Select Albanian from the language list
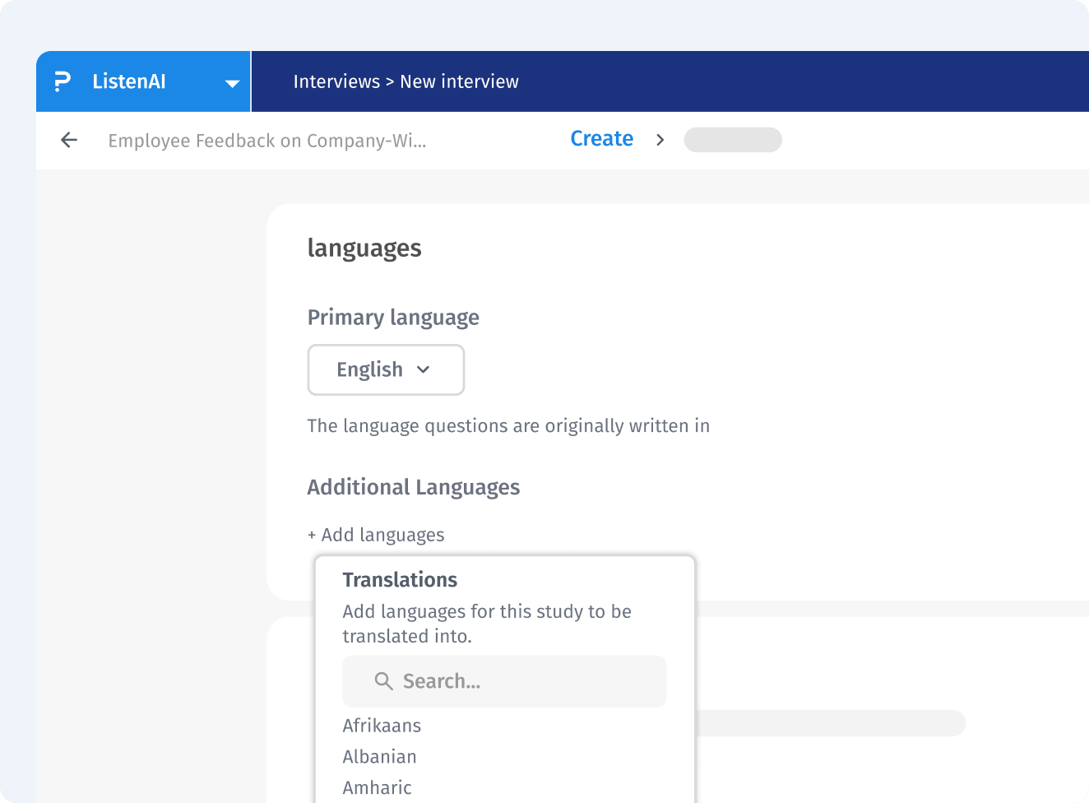The height and width of the screenshot is (803, 1089). click(x=379, y=757)
